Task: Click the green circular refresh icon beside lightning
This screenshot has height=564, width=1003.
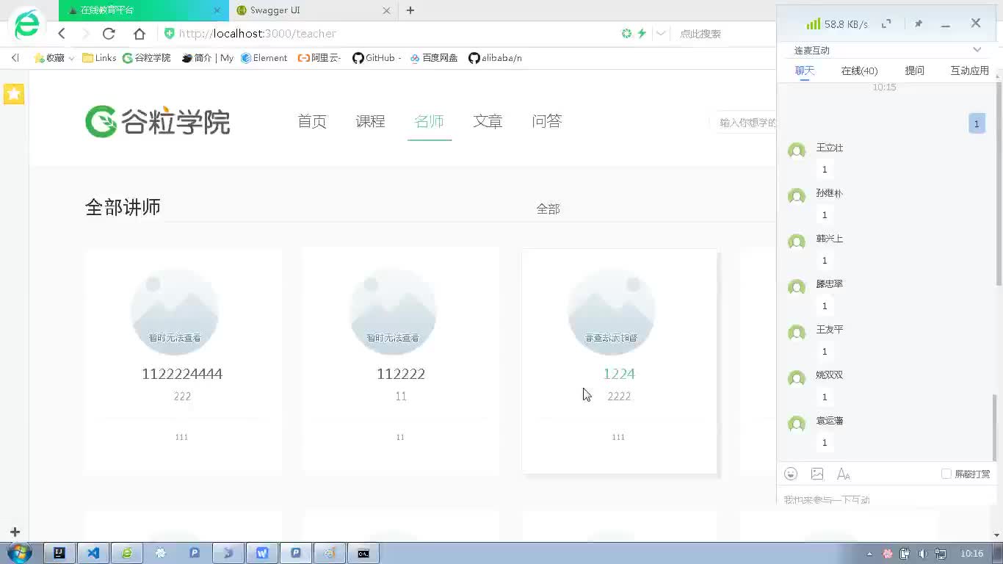Action: (626, 34)
